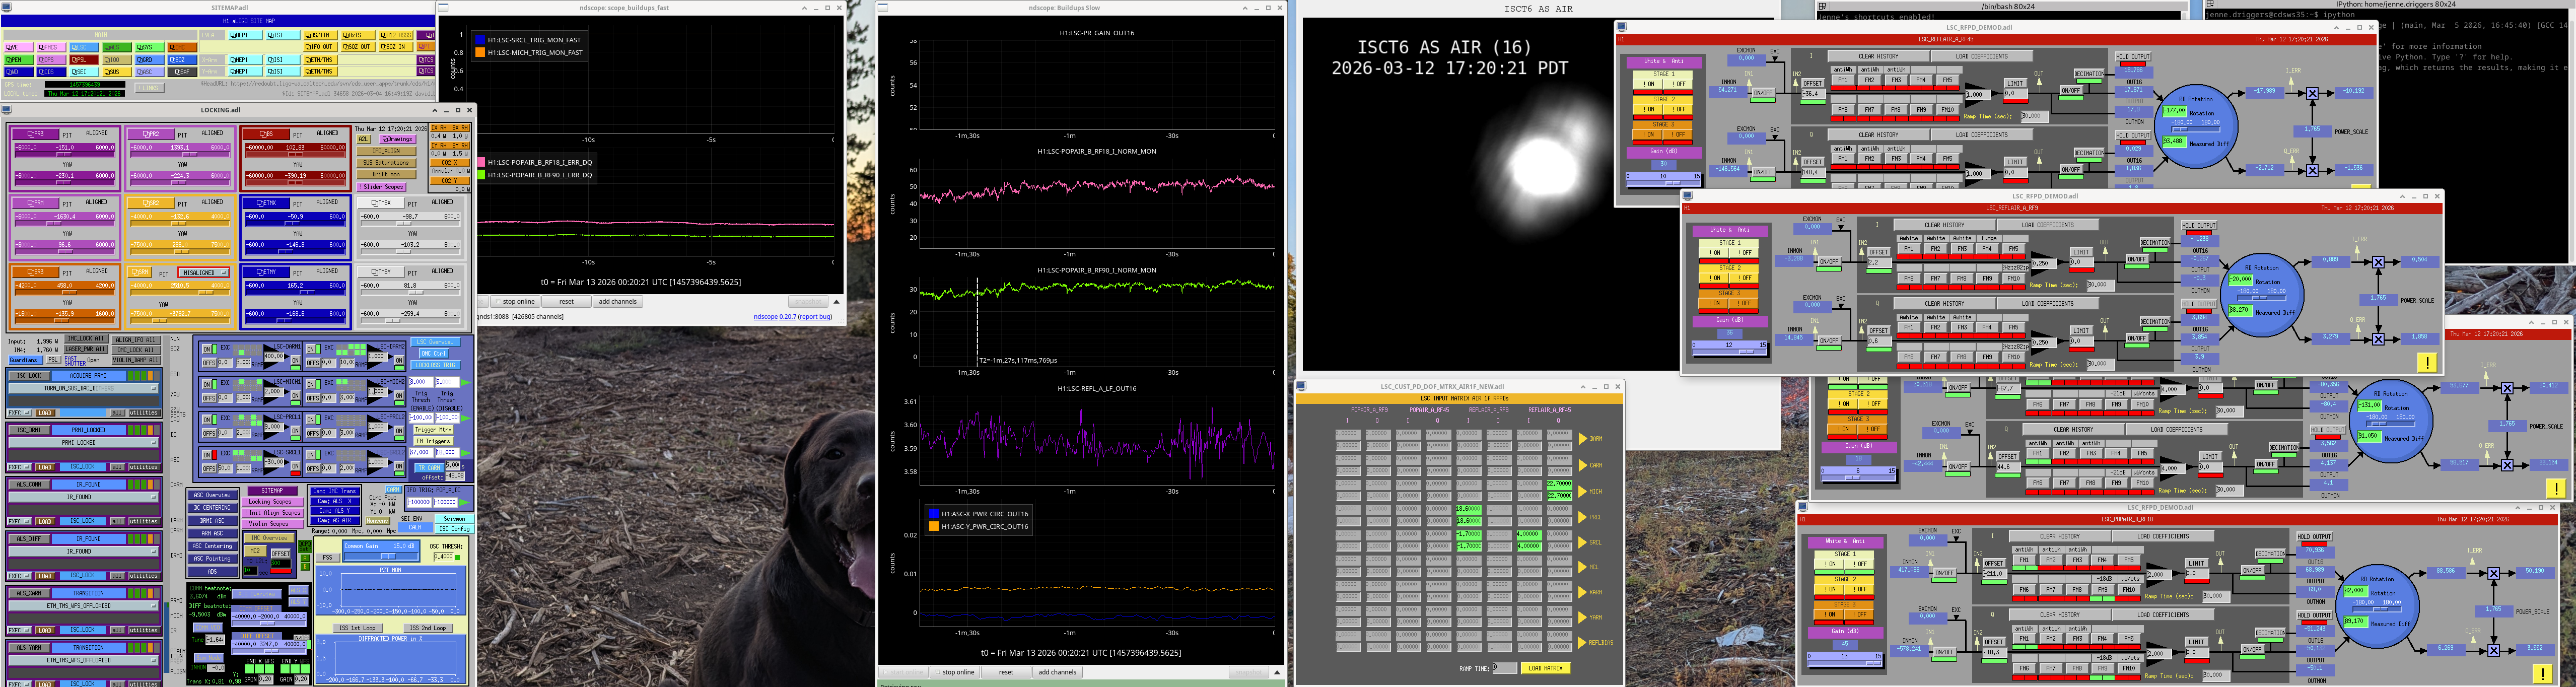
Task: Open the BS optic related display button
Action: tap(265, 134)
